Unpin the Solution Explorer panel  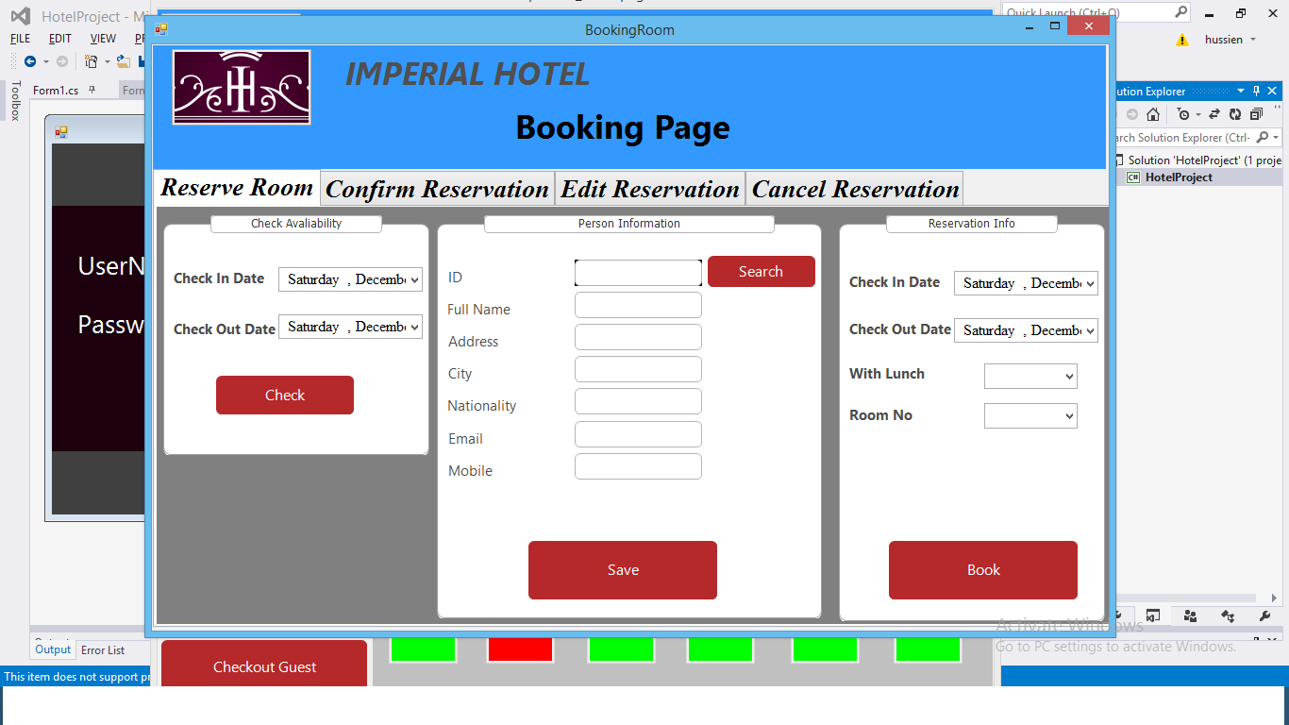click(x=1257, y=91)
